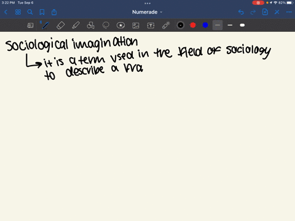Tap the red screen recording indicator
This screenshot has height=221, width=295.
tap(258, 2)
